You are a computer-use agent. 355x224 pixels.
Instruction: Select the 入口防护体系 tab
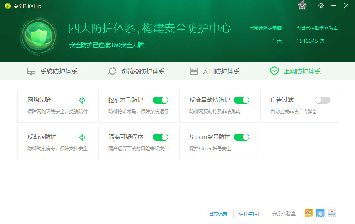pos(214,71)
